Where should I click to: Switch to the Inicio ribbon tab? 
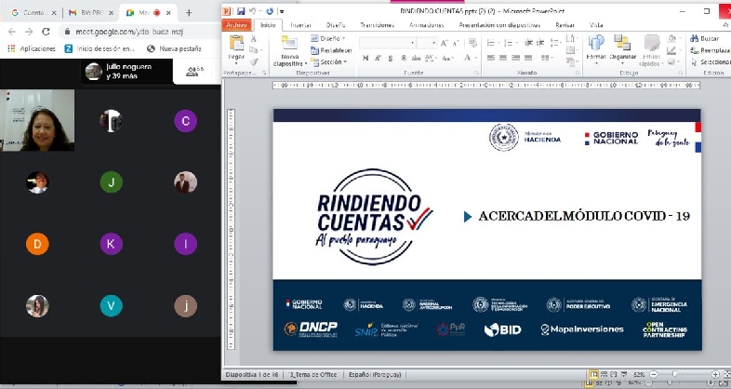(x=268, y=25)
